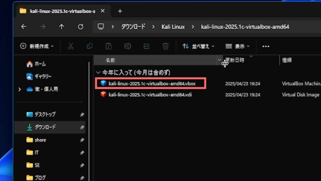Viewport: 321px width, 181px height.
Task: Select the kali-linux-2025.1c-virtualbox-amd64.vbox file
Action: tap(152, 84)
